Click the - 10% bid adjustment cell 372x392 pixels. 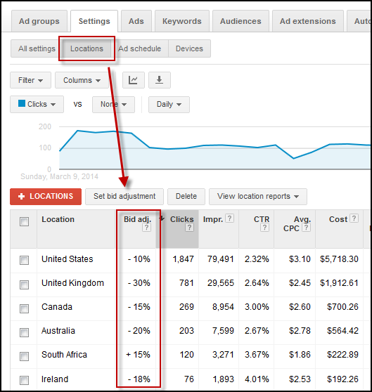coord(139,259)
